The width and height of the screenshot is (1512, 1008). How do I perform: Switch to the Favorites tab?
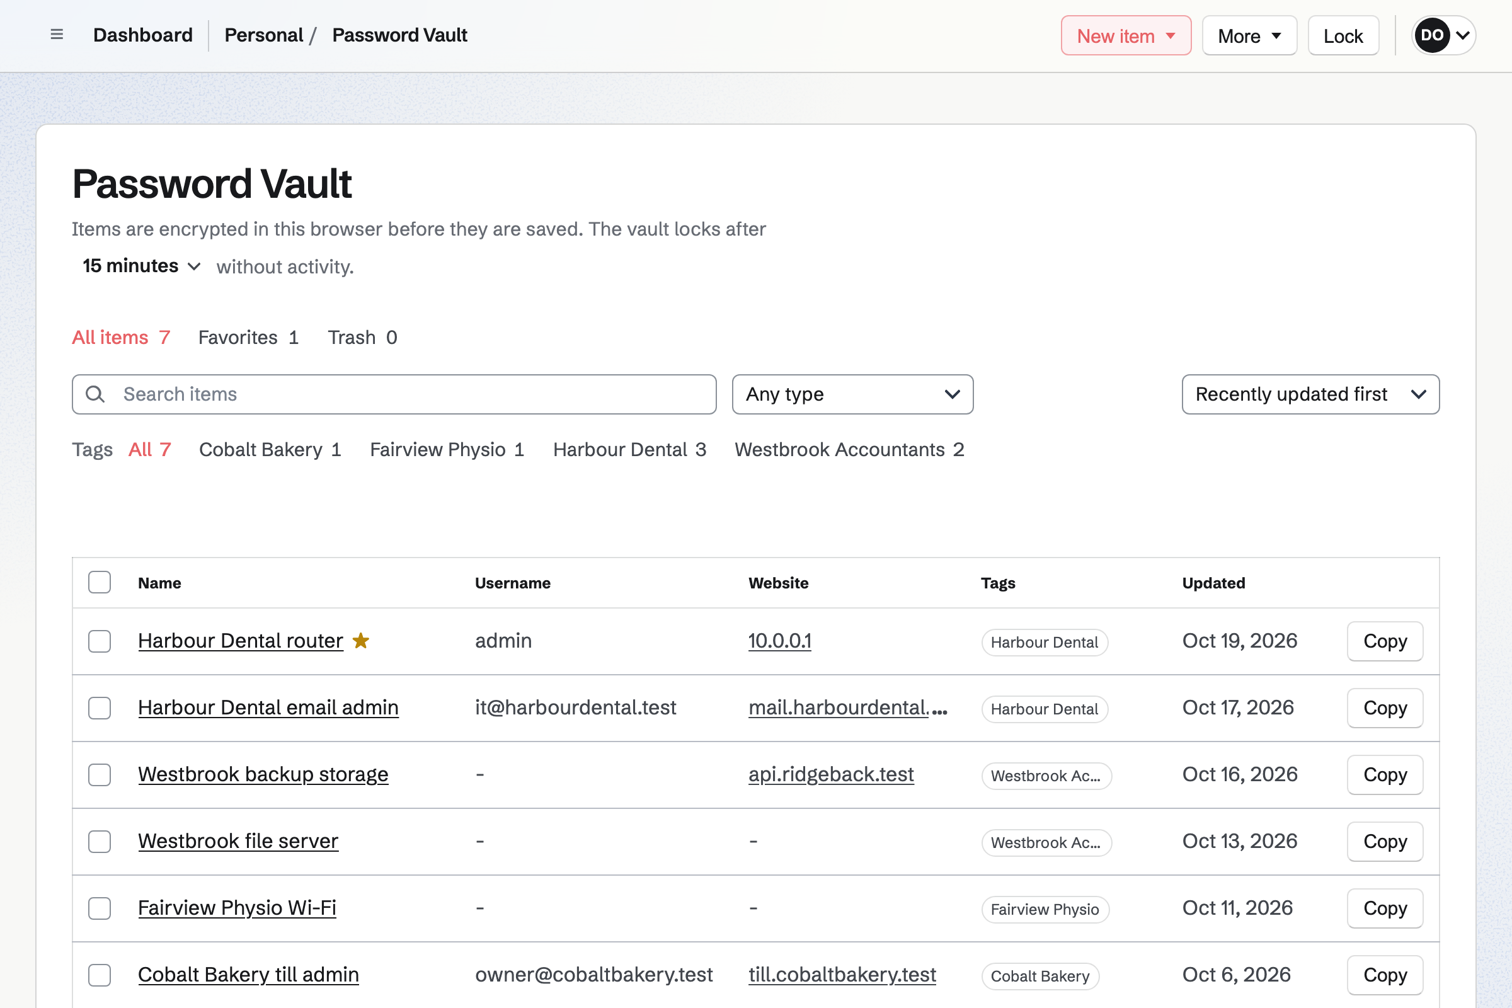[x=248, y=338]
